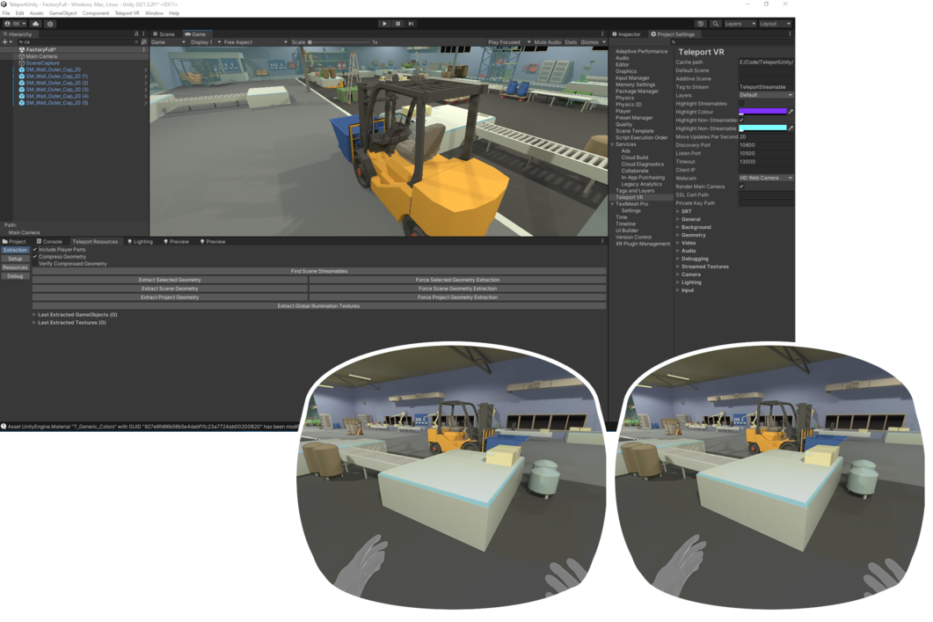Open the Project Settings panel options kebab
Viewport: 933px width, 622px height.
click(791, 34)
